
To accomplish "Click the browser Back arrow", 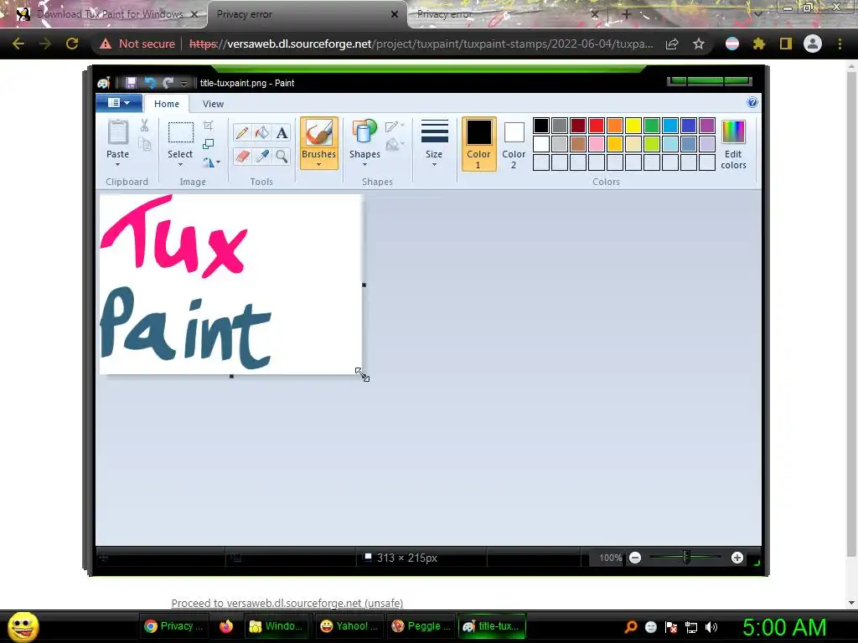I will coord(18,44).
